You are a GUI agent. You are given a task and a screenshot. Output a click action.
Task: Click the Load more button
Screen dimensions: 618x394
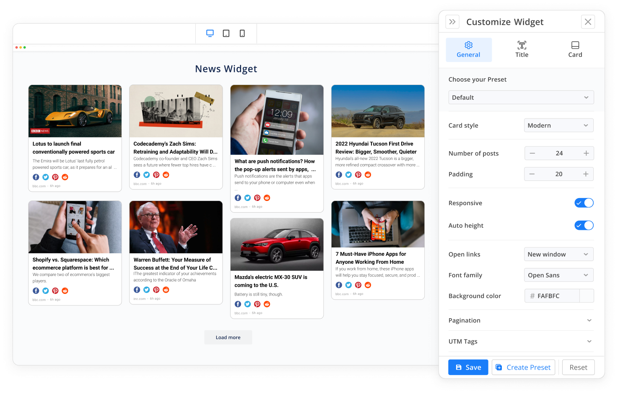pos(228,337)
